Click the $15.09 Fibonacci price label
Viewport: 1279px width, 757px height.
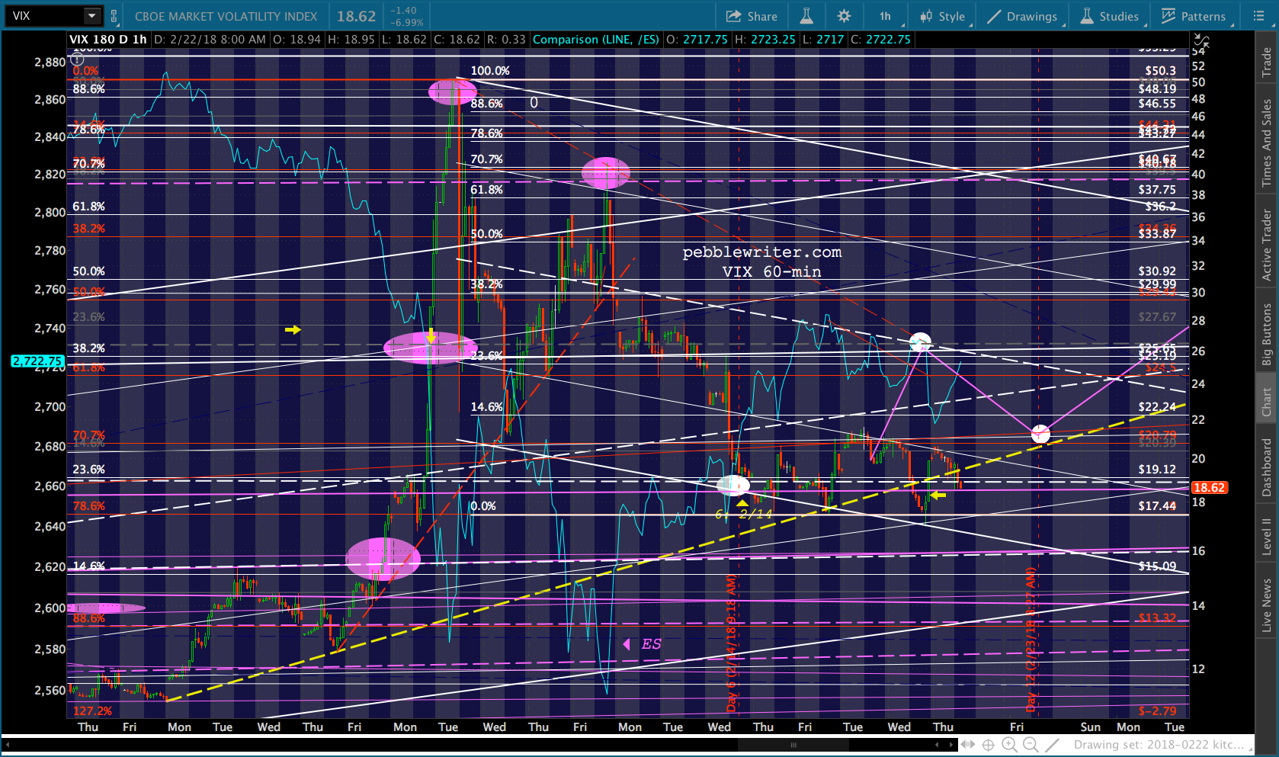point(1157,566)
